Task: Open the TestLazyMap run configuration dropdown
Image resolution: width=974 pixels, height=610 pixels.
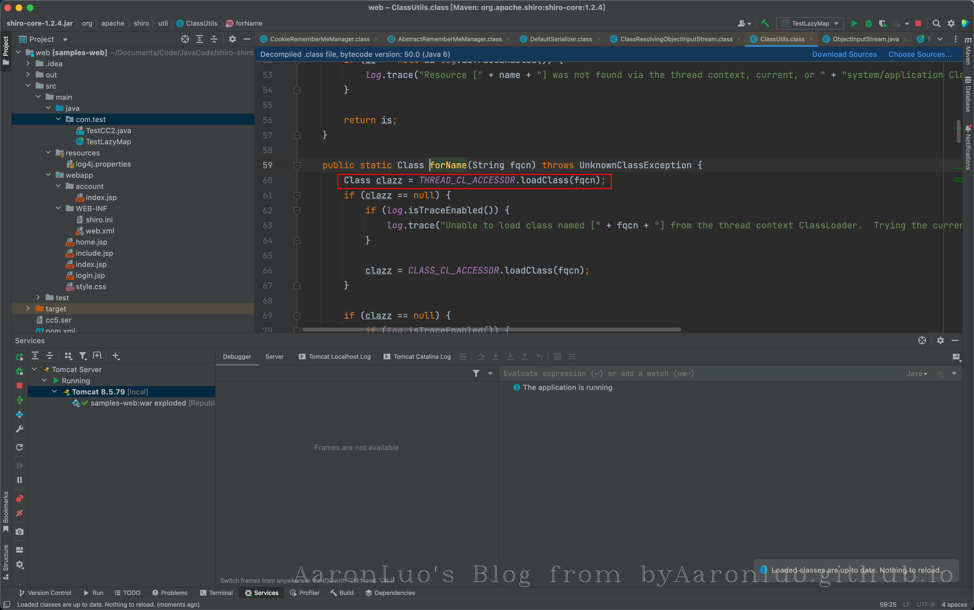Action: (810, 23)
